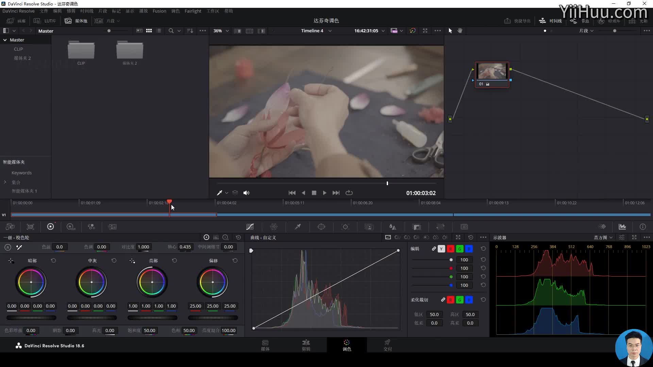Screen dimensions: 653x367
Task: Open the viewer zoom 36% dropdown
Action: coord(221,31)
